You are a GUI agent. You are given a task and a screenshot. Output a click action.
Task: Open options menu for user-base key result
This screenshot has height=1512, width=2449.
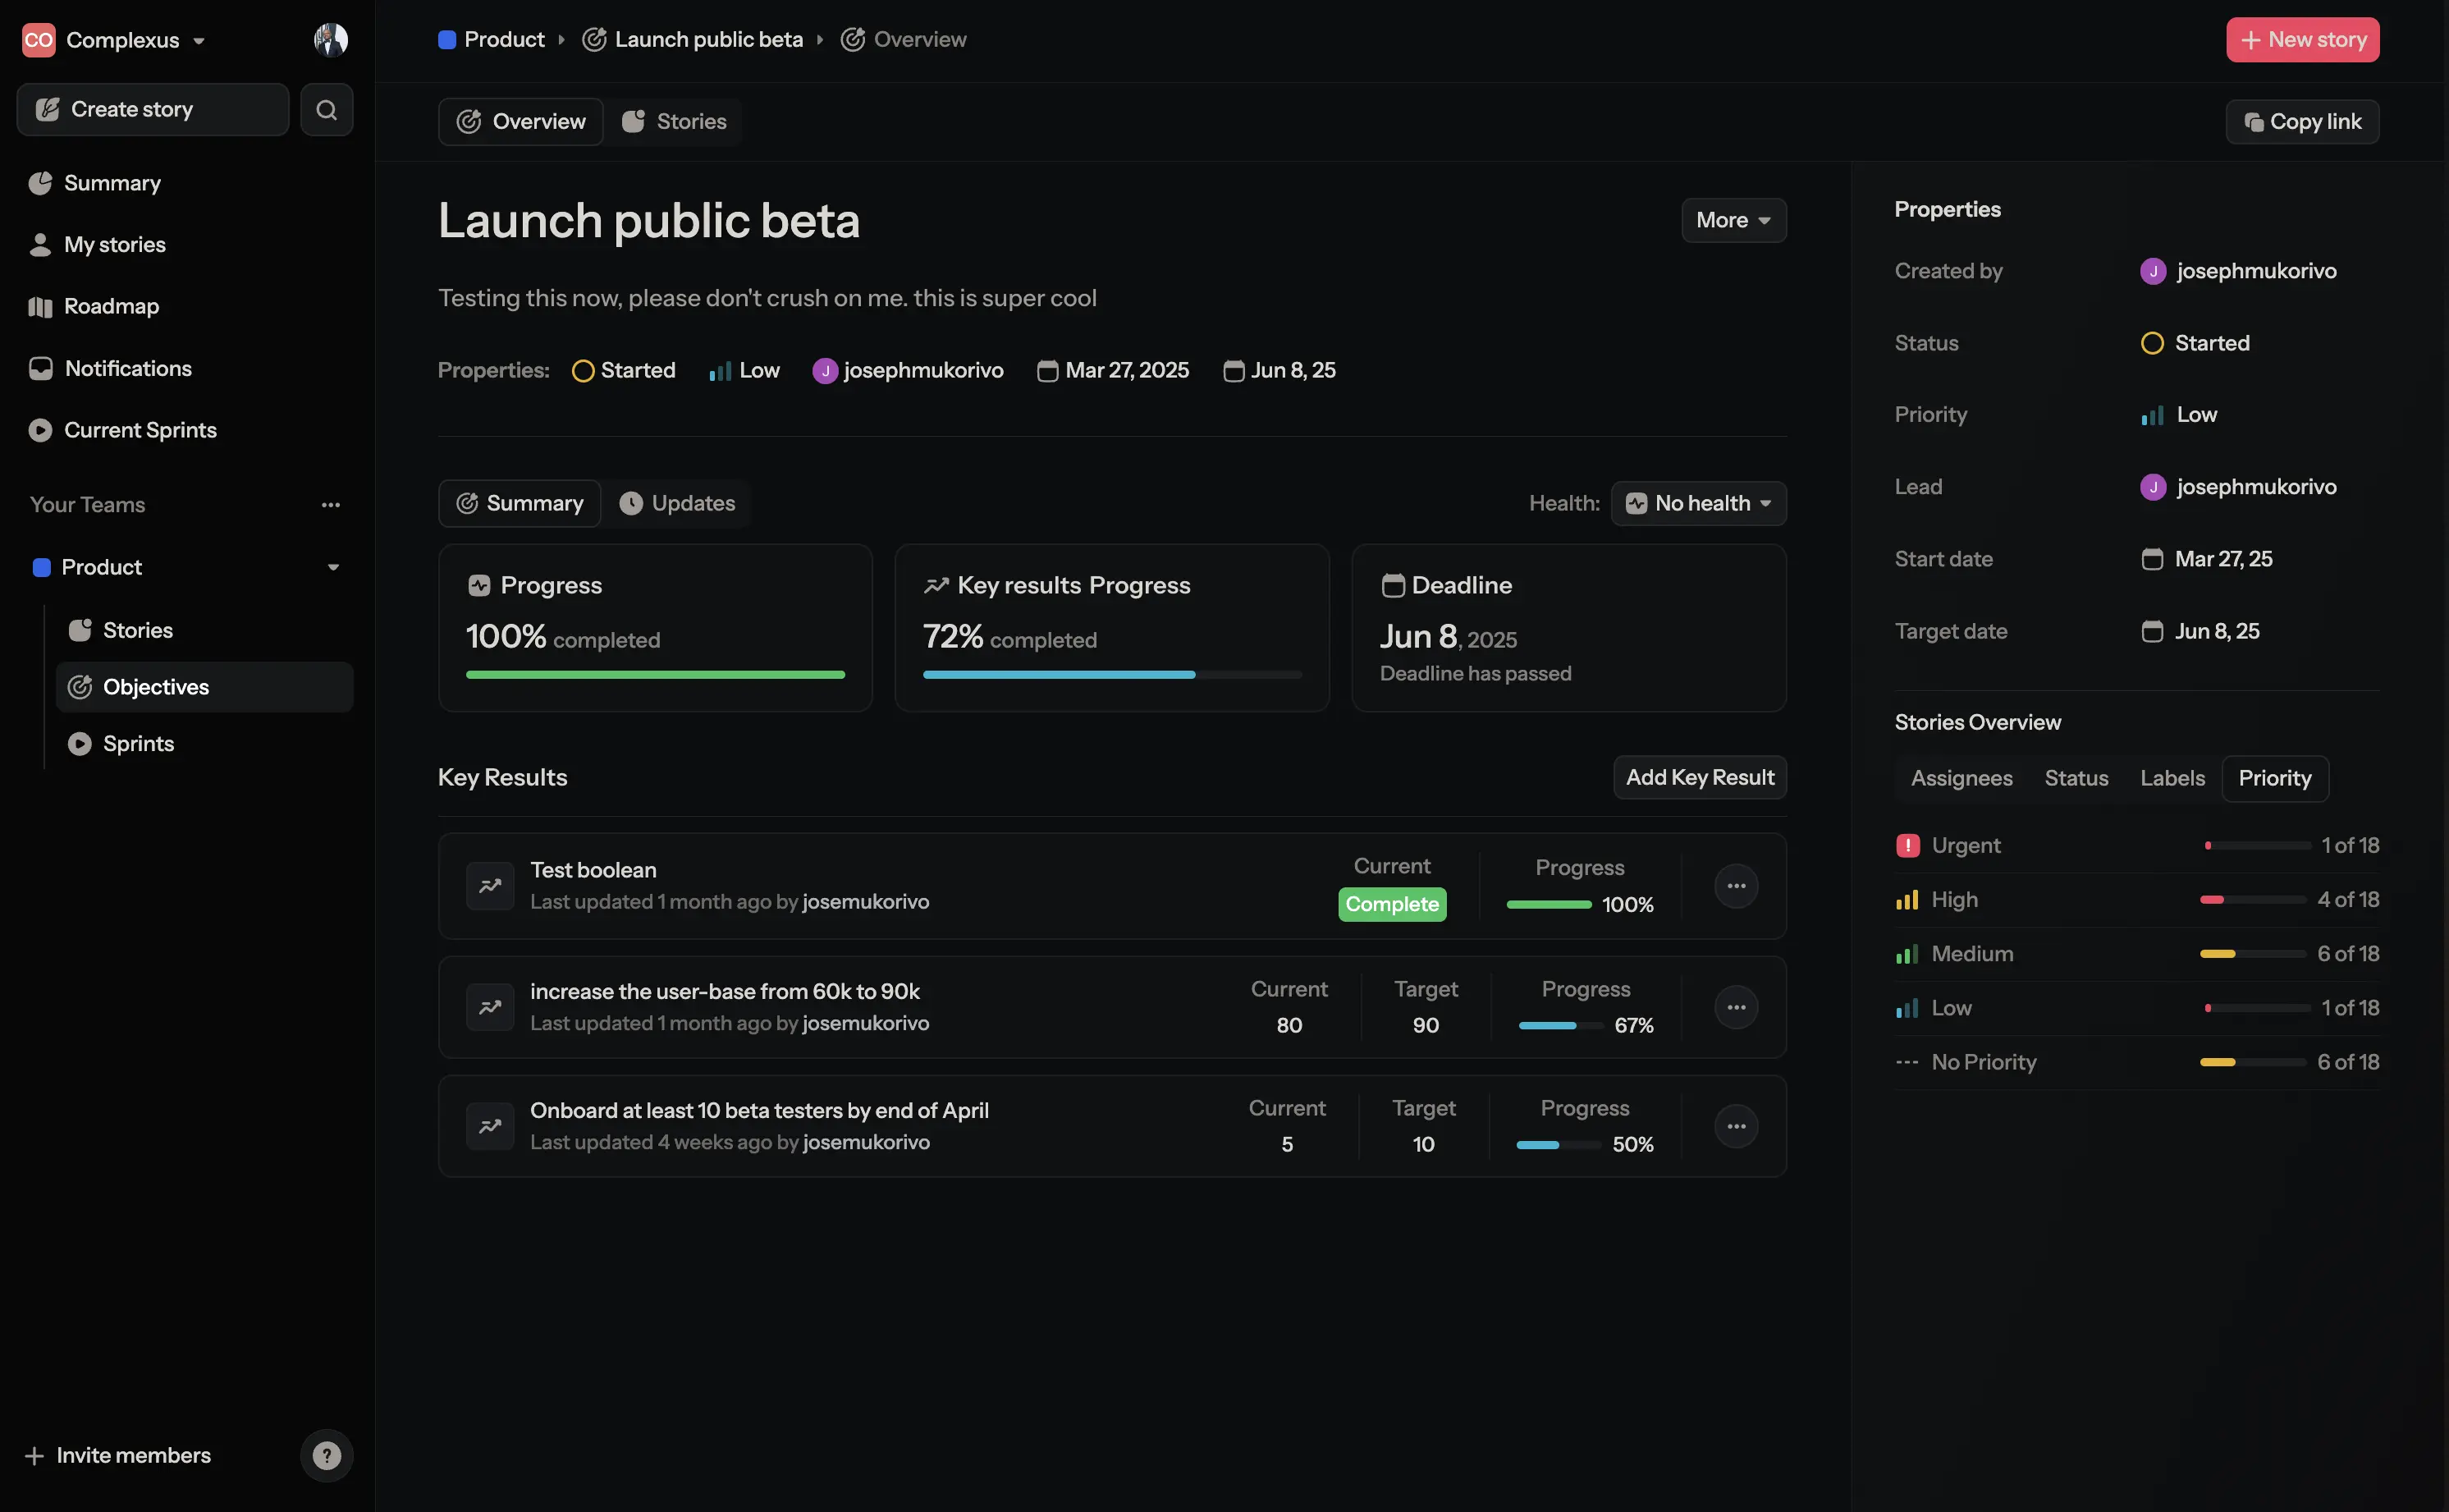point(1737,1007)
